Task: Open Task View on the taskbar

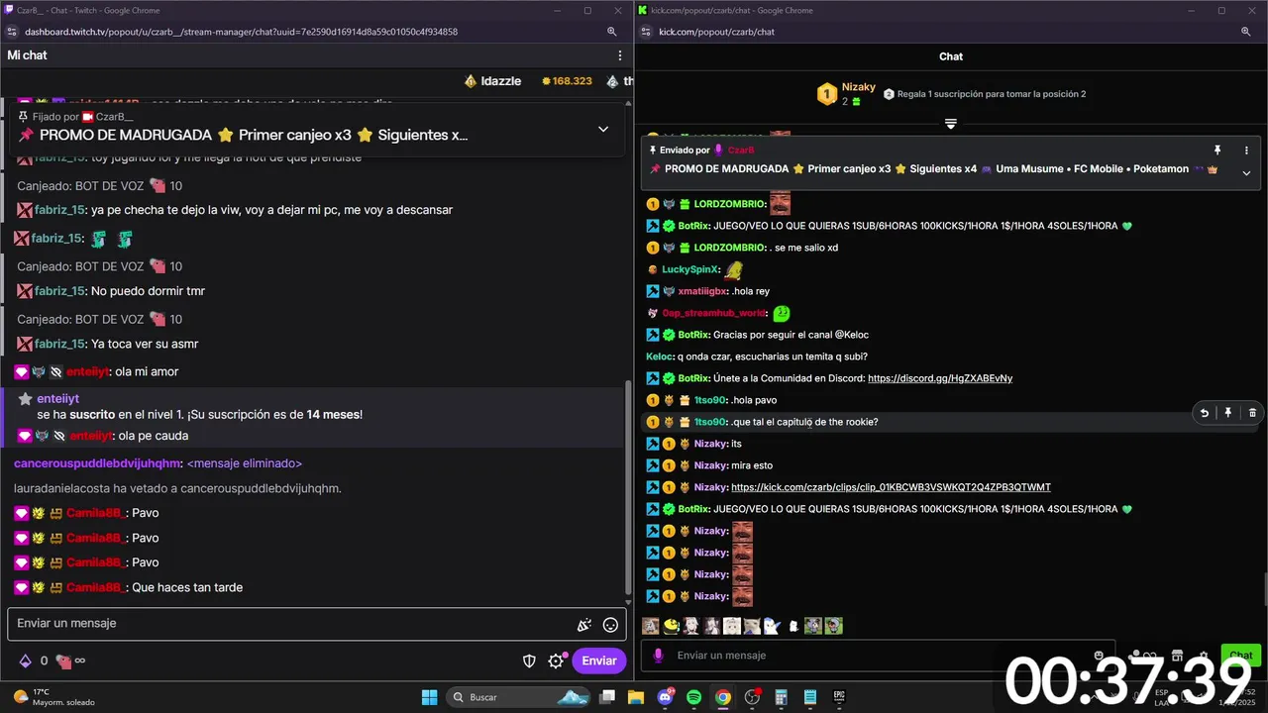Action: (x=607, y=697)
